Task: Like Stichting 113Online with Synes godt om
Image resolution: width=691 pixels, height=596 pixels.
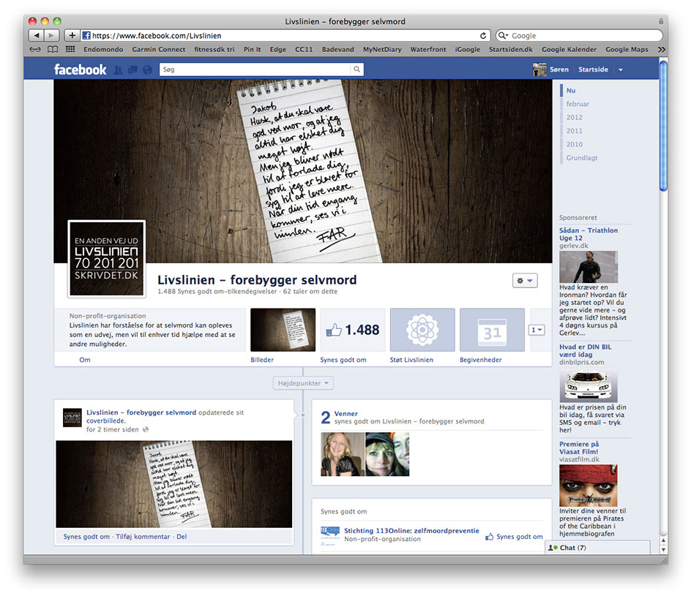Action: click(x=515, y=537)
